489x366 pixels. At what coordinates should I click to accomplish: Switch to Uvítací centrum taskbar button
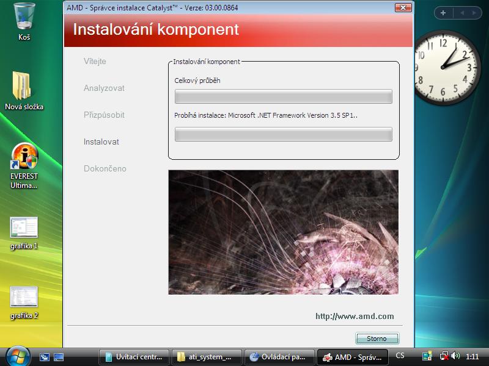point(134,357)
